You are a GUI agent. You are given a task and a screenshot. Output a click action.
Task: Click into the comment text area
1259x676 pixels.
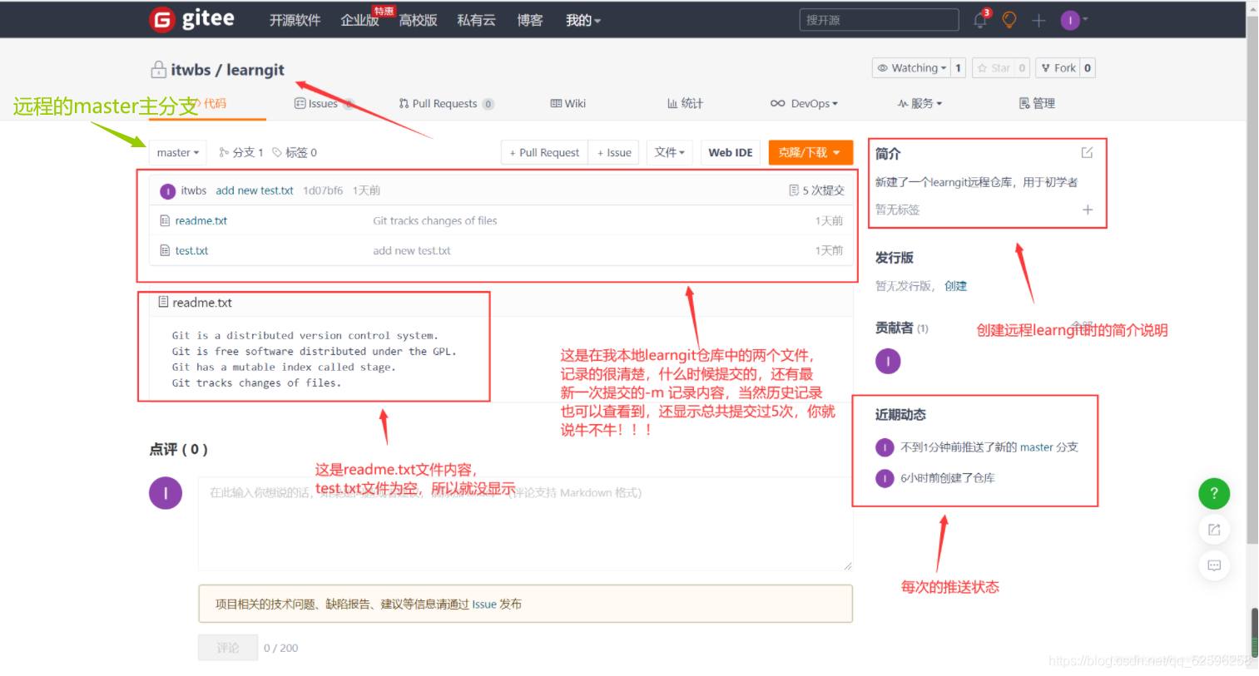(525, 524)
